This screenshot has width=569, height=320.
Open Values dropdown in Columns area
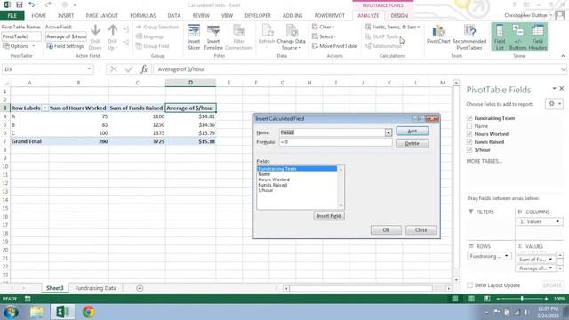[557, 221]
